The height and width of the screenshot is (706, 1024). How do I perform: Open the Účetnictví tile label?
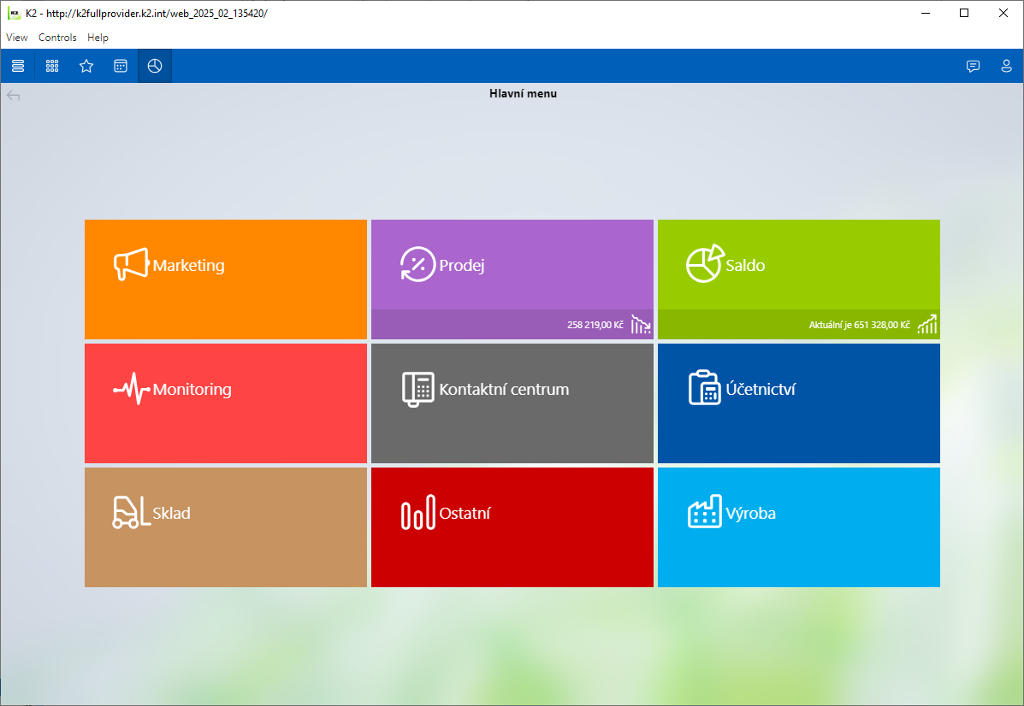761,389
